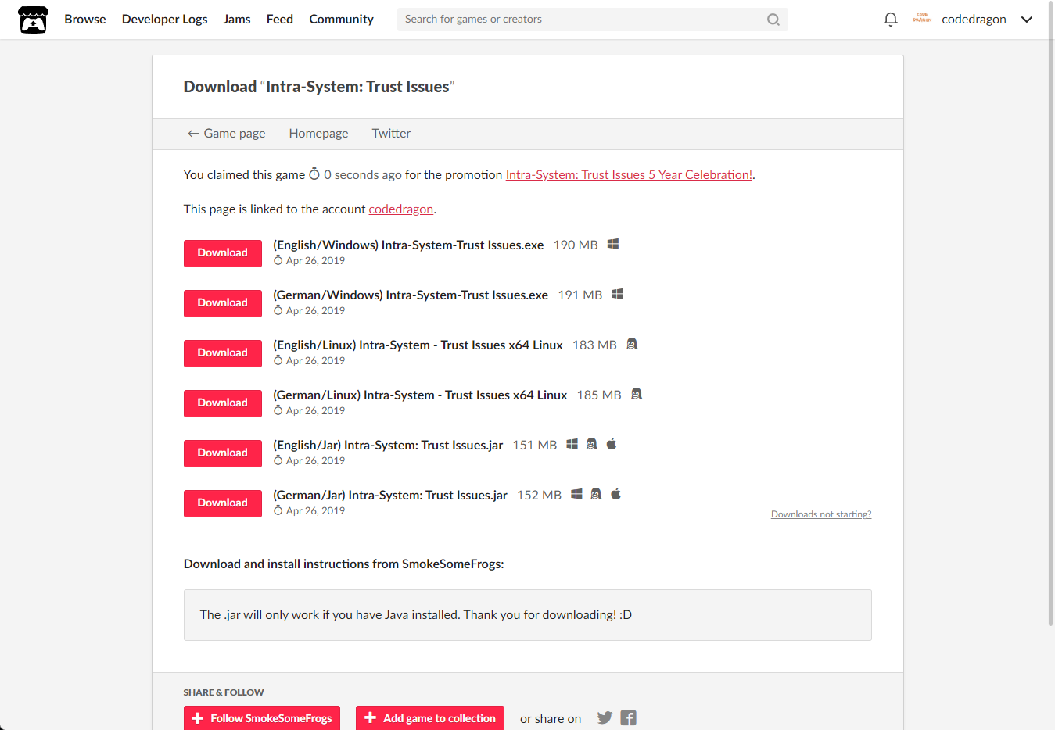Open the 5 Year Celebration promotion link

629,175
